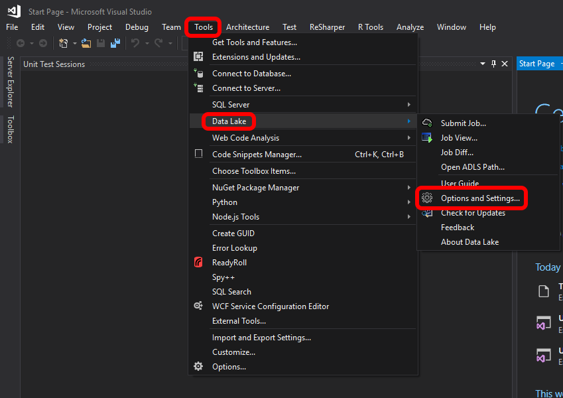563x398 pixels.
Task: Click the Connect to Server icon
Action: tap(198, 88)
